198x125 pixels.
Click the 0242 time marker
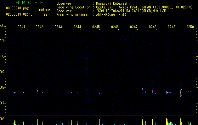pos(39,27)
